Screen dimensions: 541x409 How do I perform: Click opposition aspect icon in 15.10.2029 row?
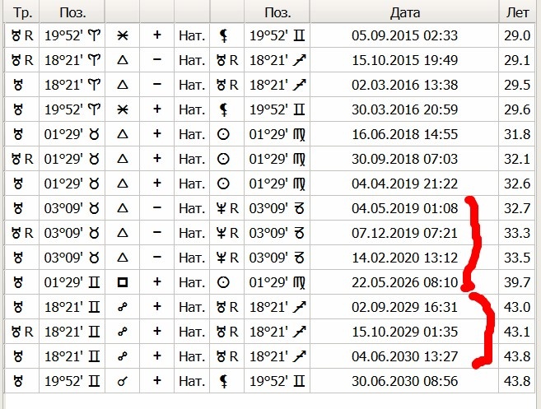(123, 332)
